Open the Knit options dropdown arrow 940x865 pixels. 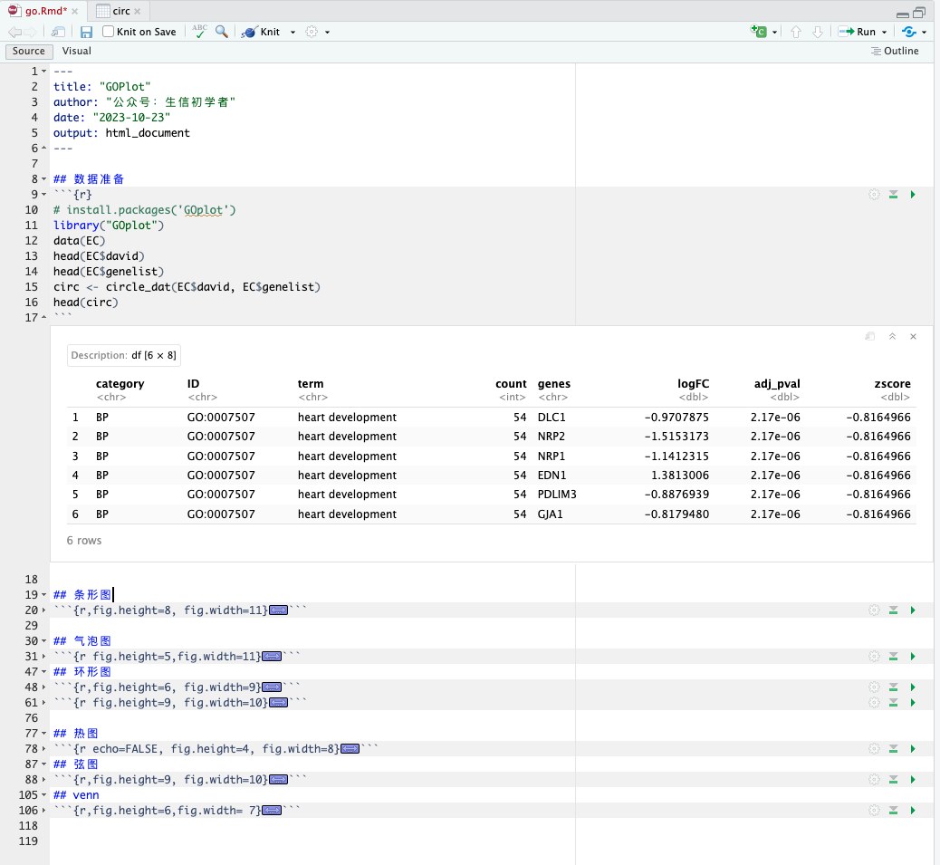293,32
